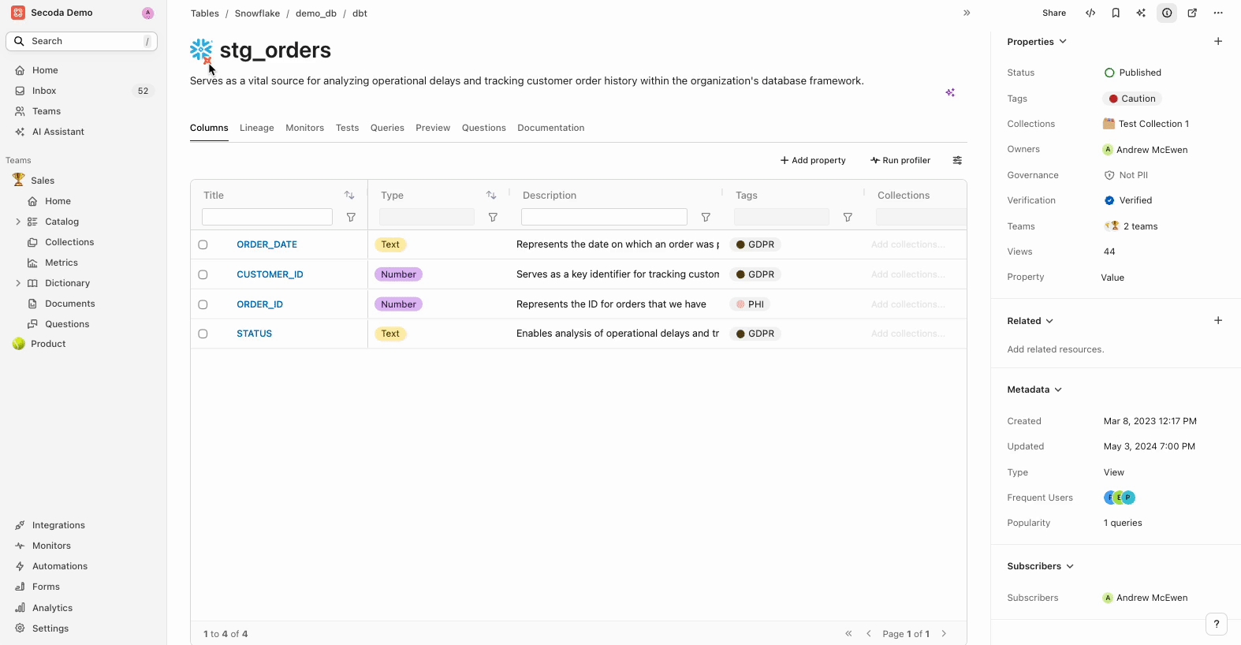The image size is (1241, 645).
Task: Click the Description filter input field
Action: [x=604, y=218]
